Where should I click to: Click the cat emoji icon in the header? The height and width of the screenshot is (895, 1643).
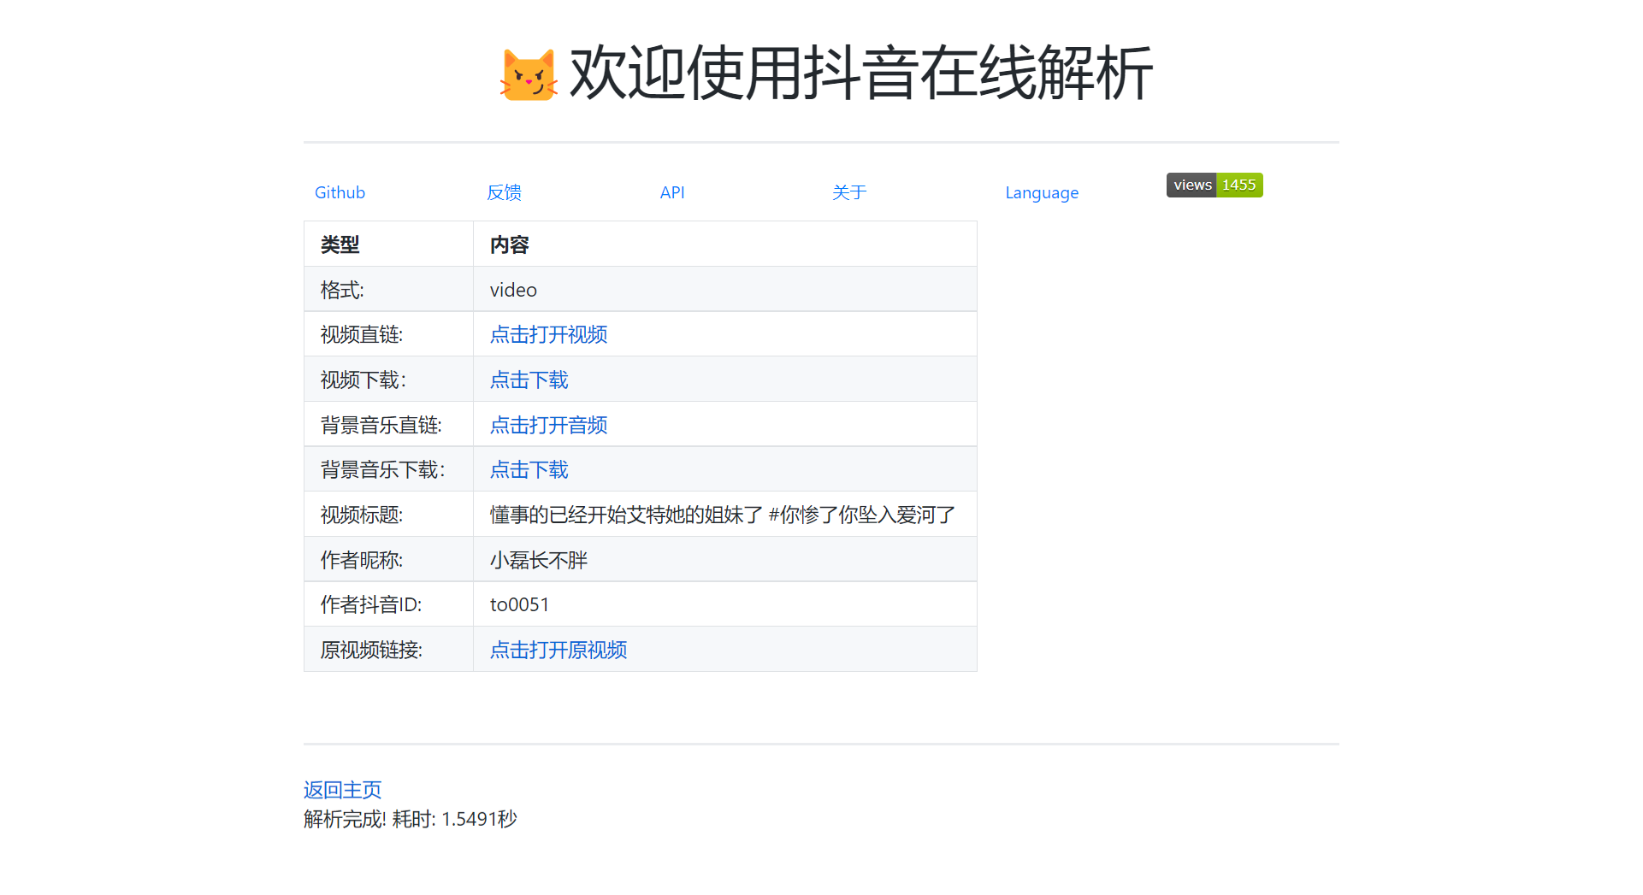[529, 75]
